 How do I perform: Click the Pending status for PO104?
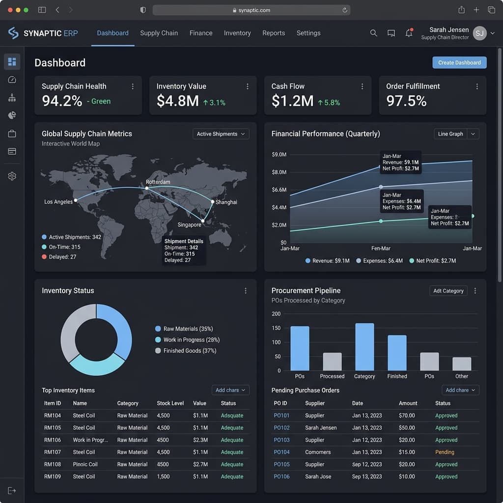point(445,452)
